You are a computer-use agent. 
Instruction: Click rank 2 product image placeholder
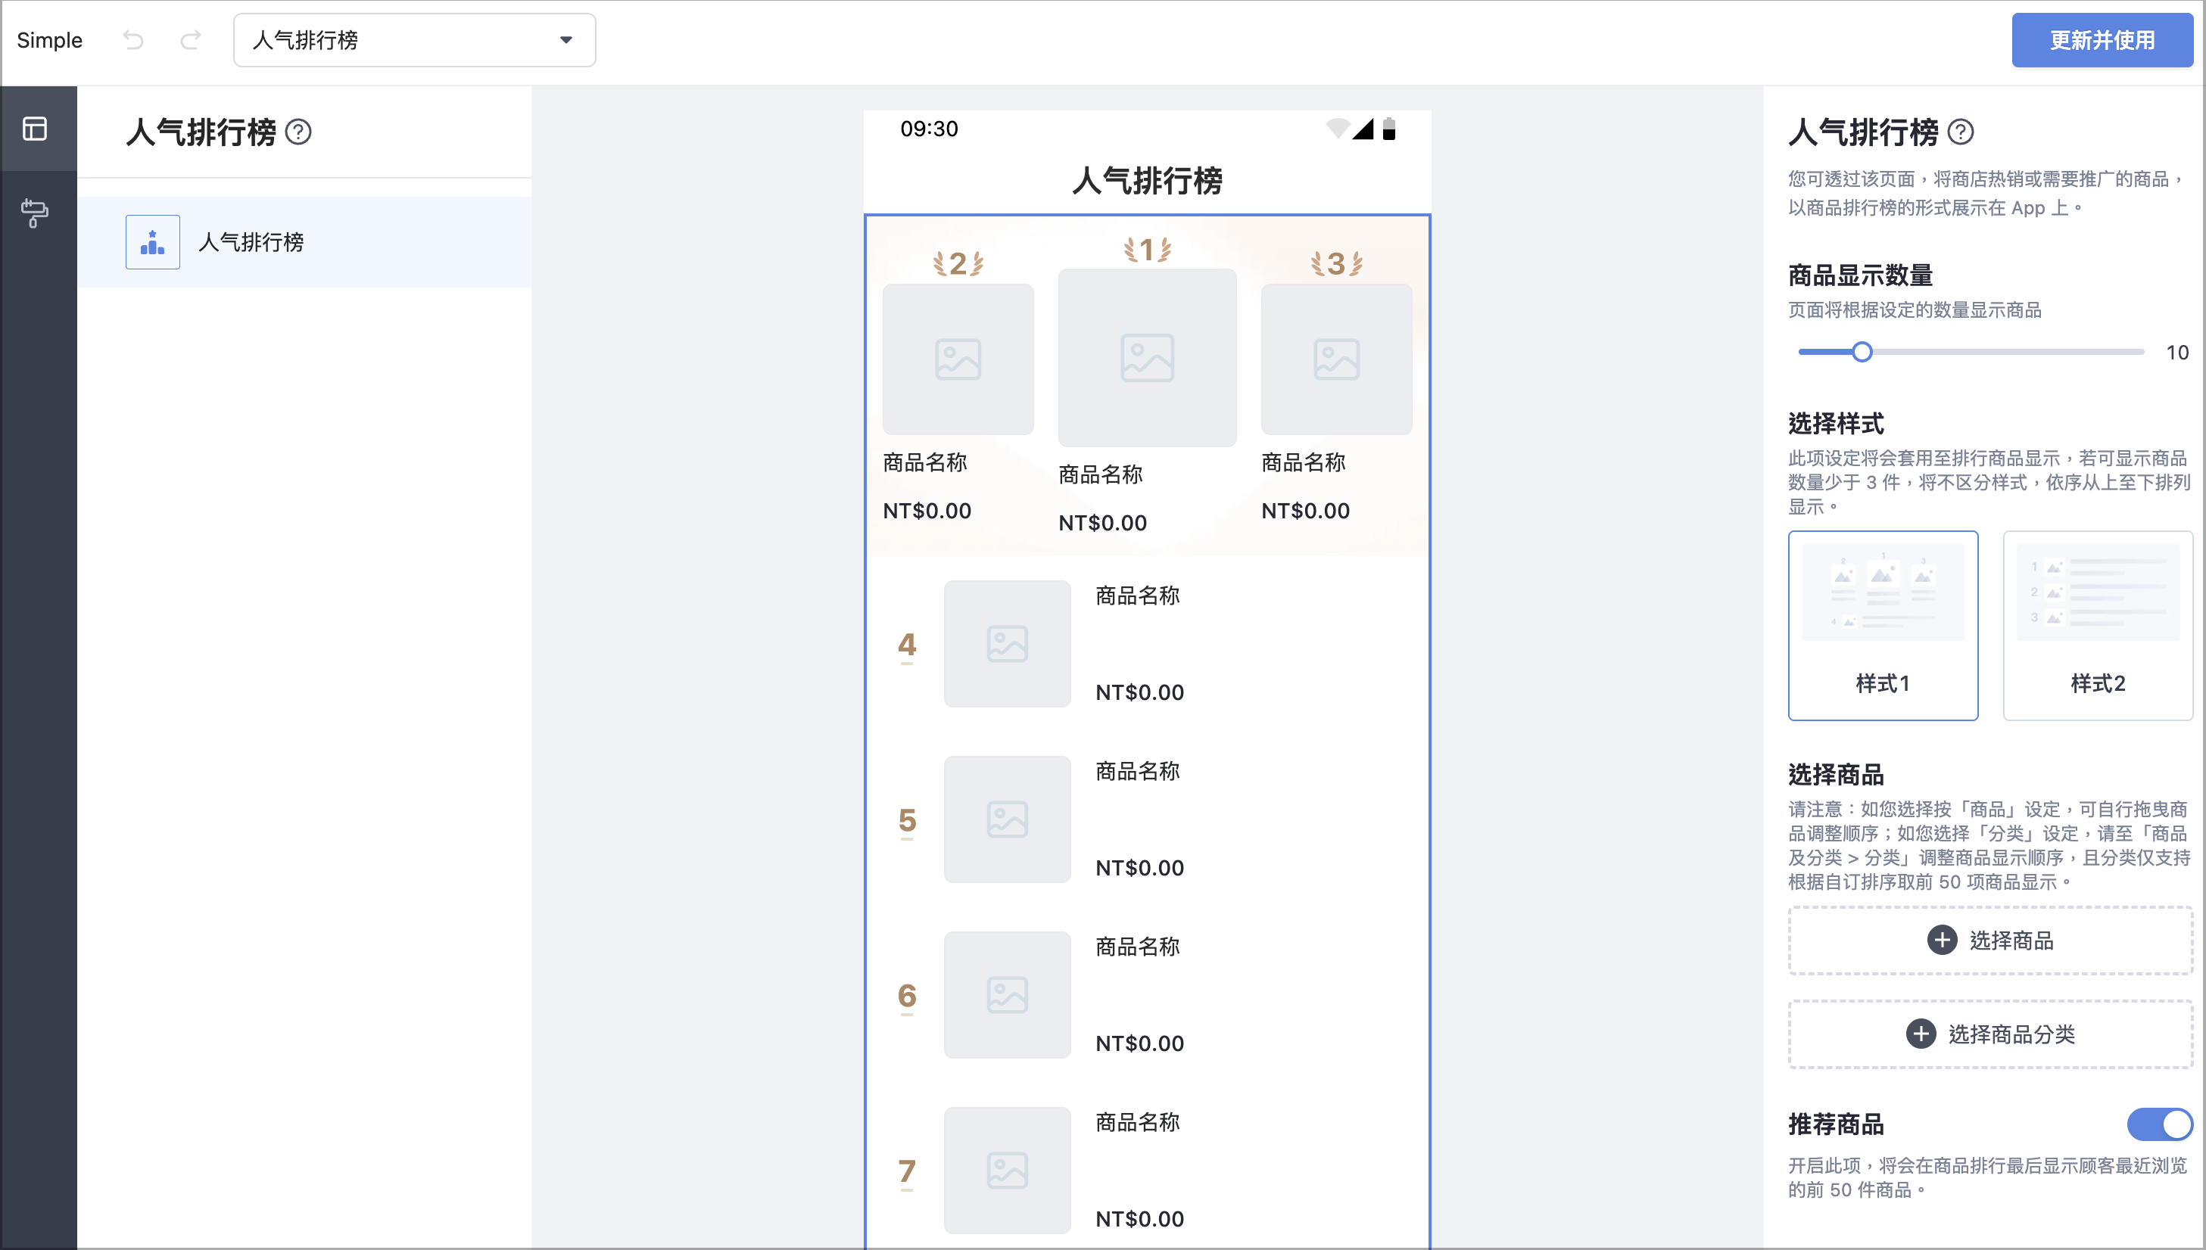click(x=958, y=359)
